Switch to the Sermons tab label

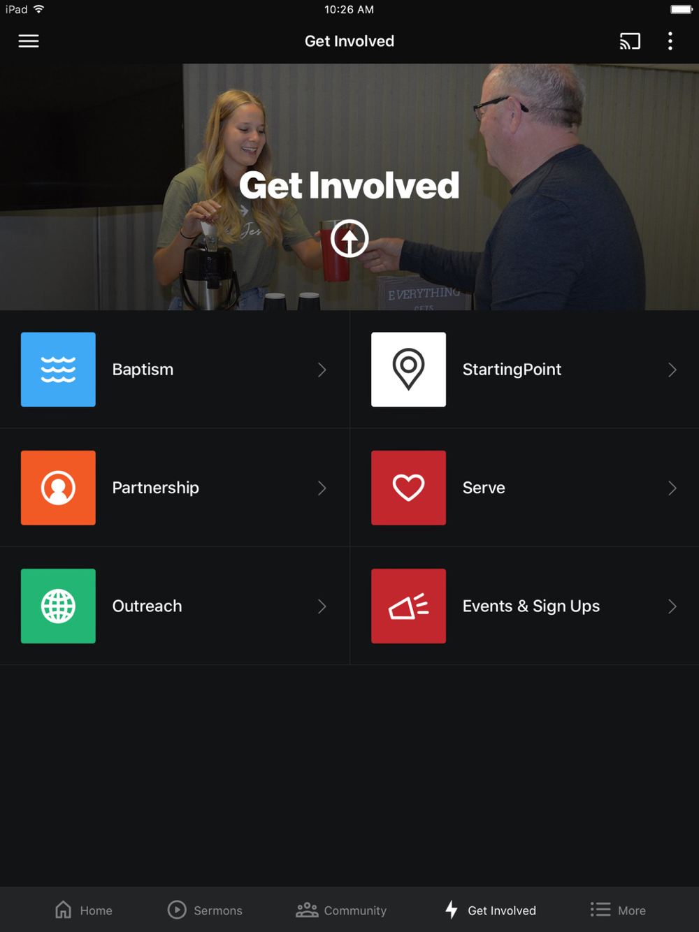[218, 910]
